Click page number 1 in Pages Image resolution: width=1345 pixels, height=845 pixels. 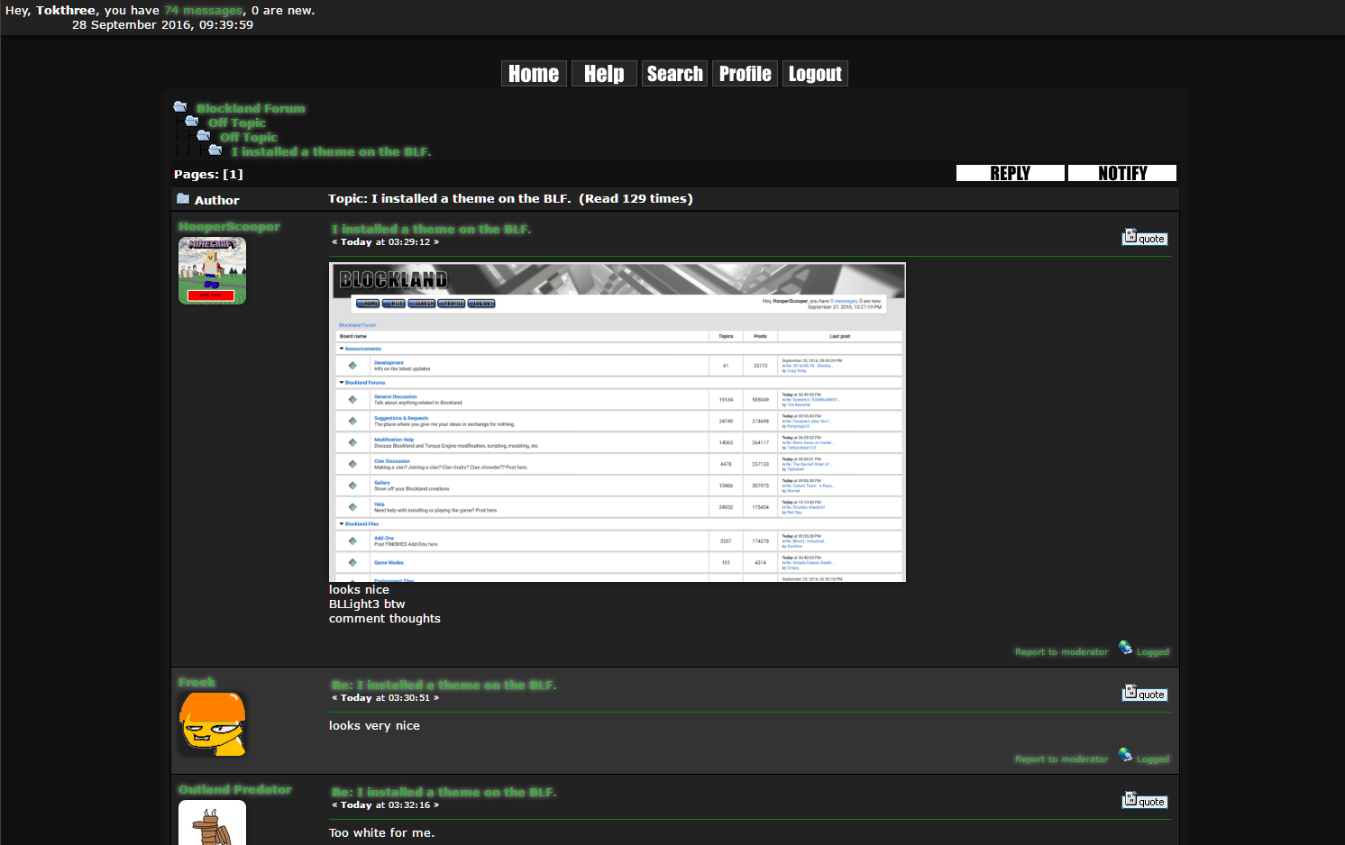pos(233,174)
